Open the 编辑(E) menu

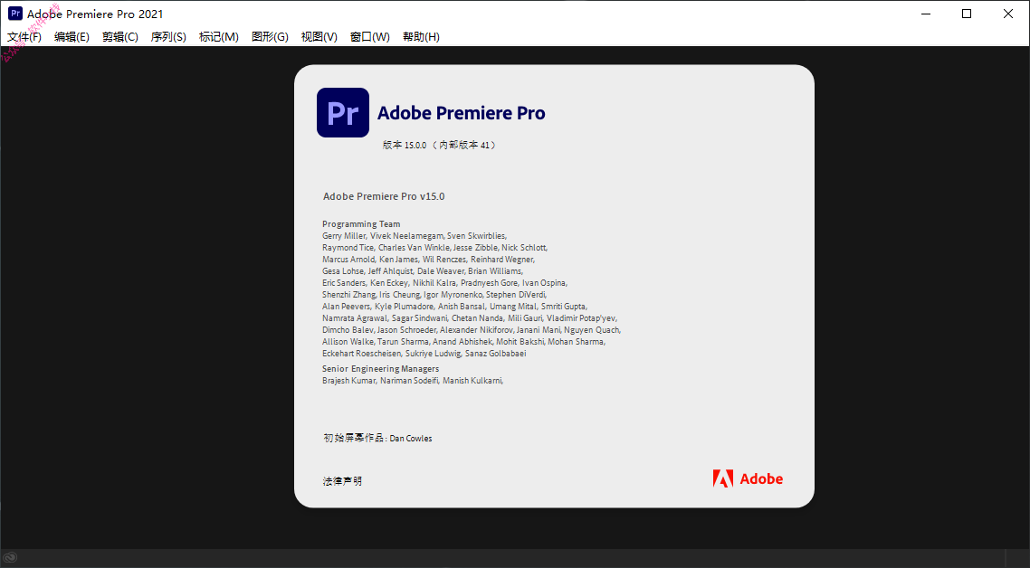(x=72, y=37)
